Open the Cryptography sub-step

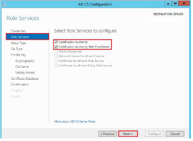pos(25,61)
